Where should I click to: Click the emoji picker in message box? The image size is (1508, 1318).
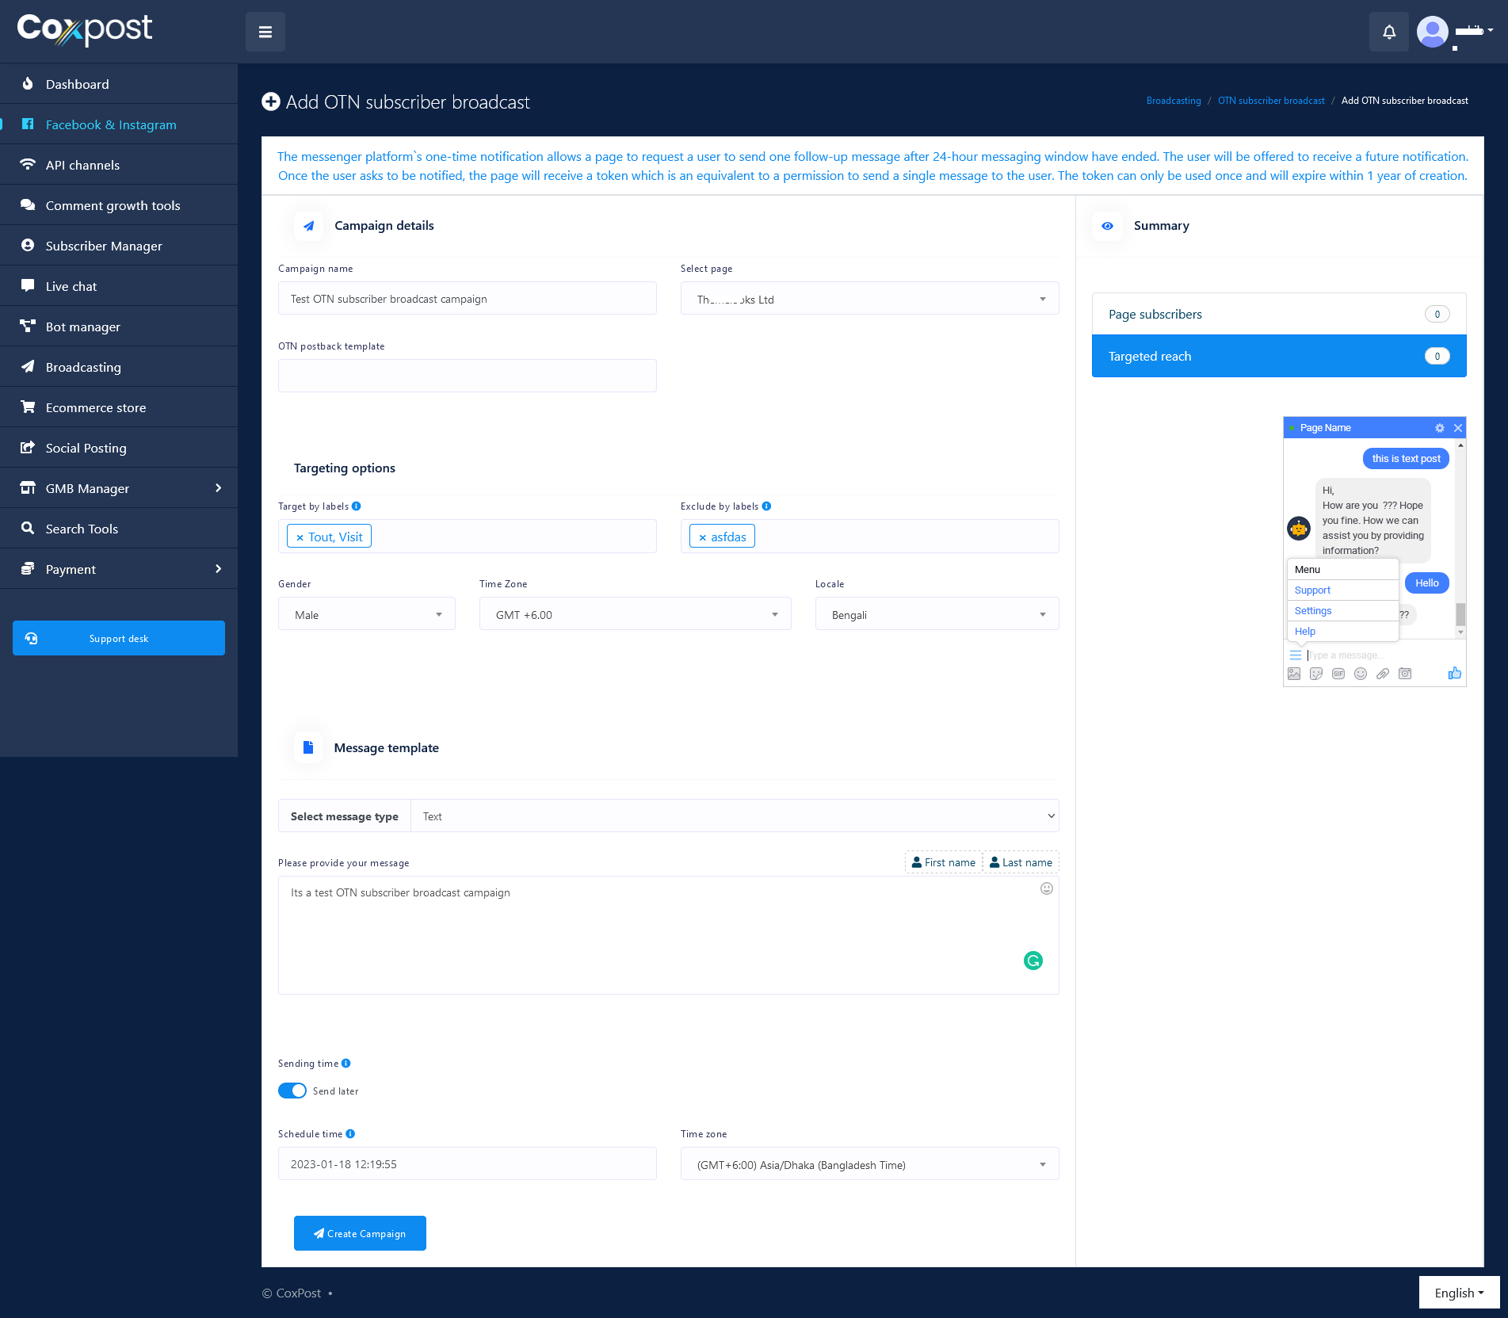coord(1046,888)
